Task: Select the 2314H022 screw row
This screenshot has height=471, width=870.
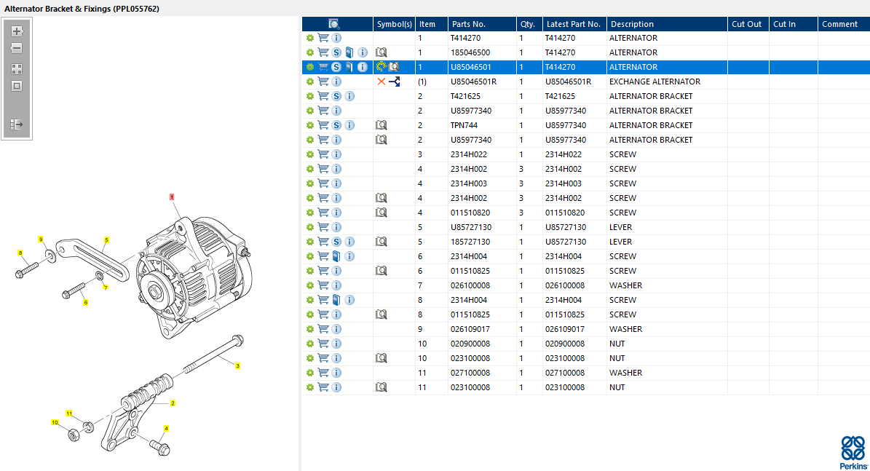Action: coord(468,154)
